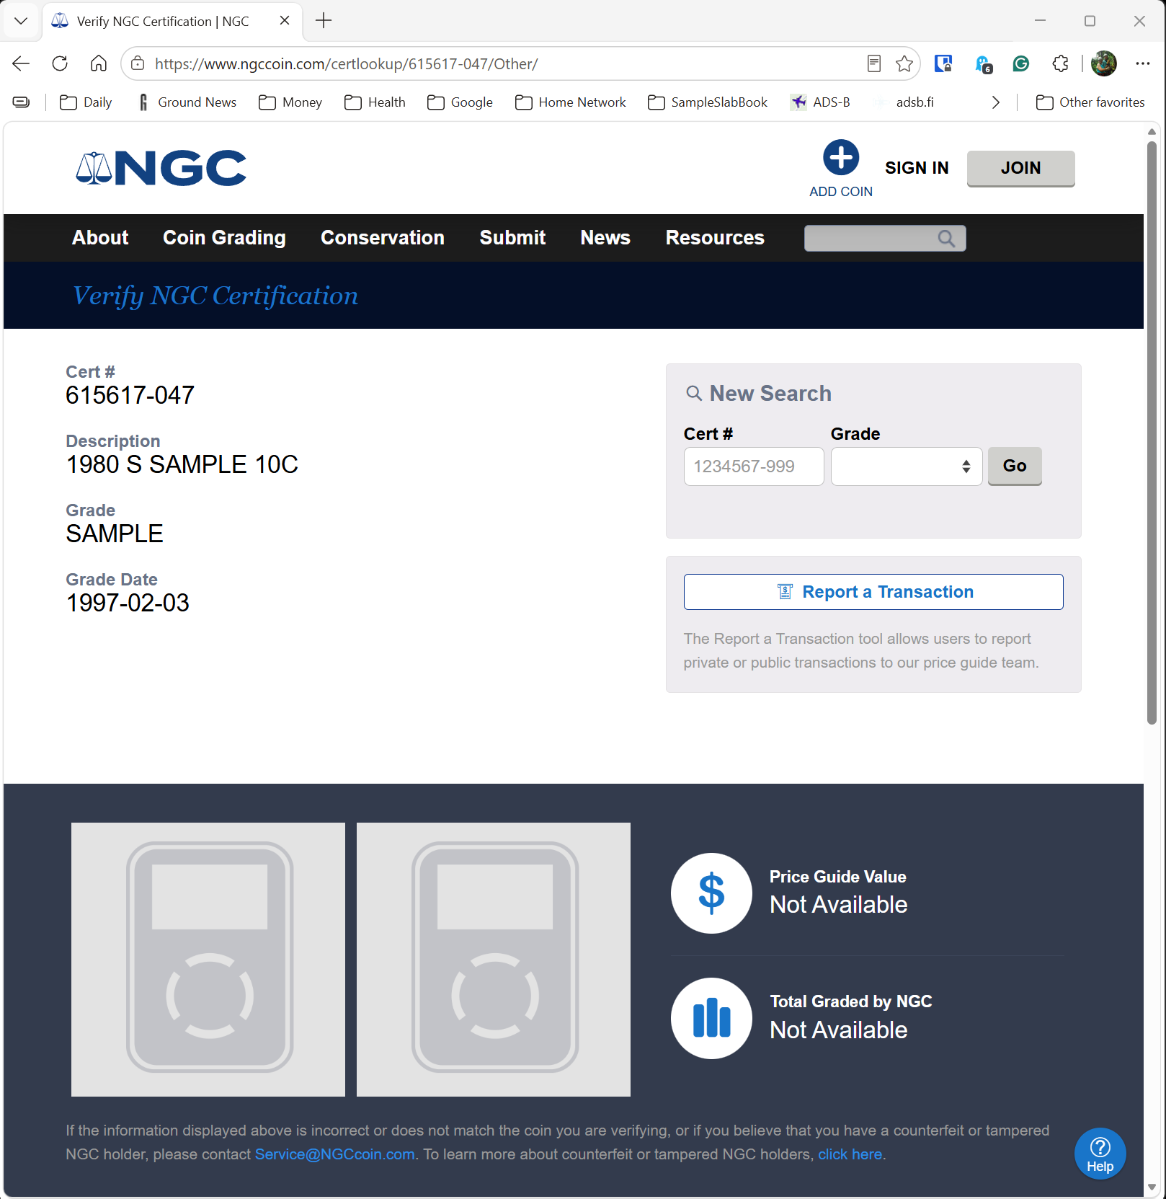
Task: Open the Submit menu
Action: pyautogui.click(x=512, y=238)
